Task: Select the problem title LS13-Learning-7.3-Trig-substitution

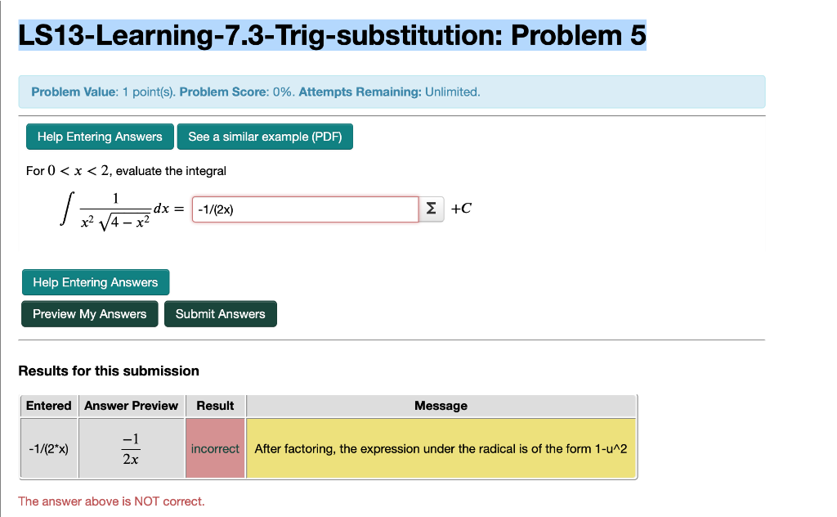Action: click(x=330, y=35)
